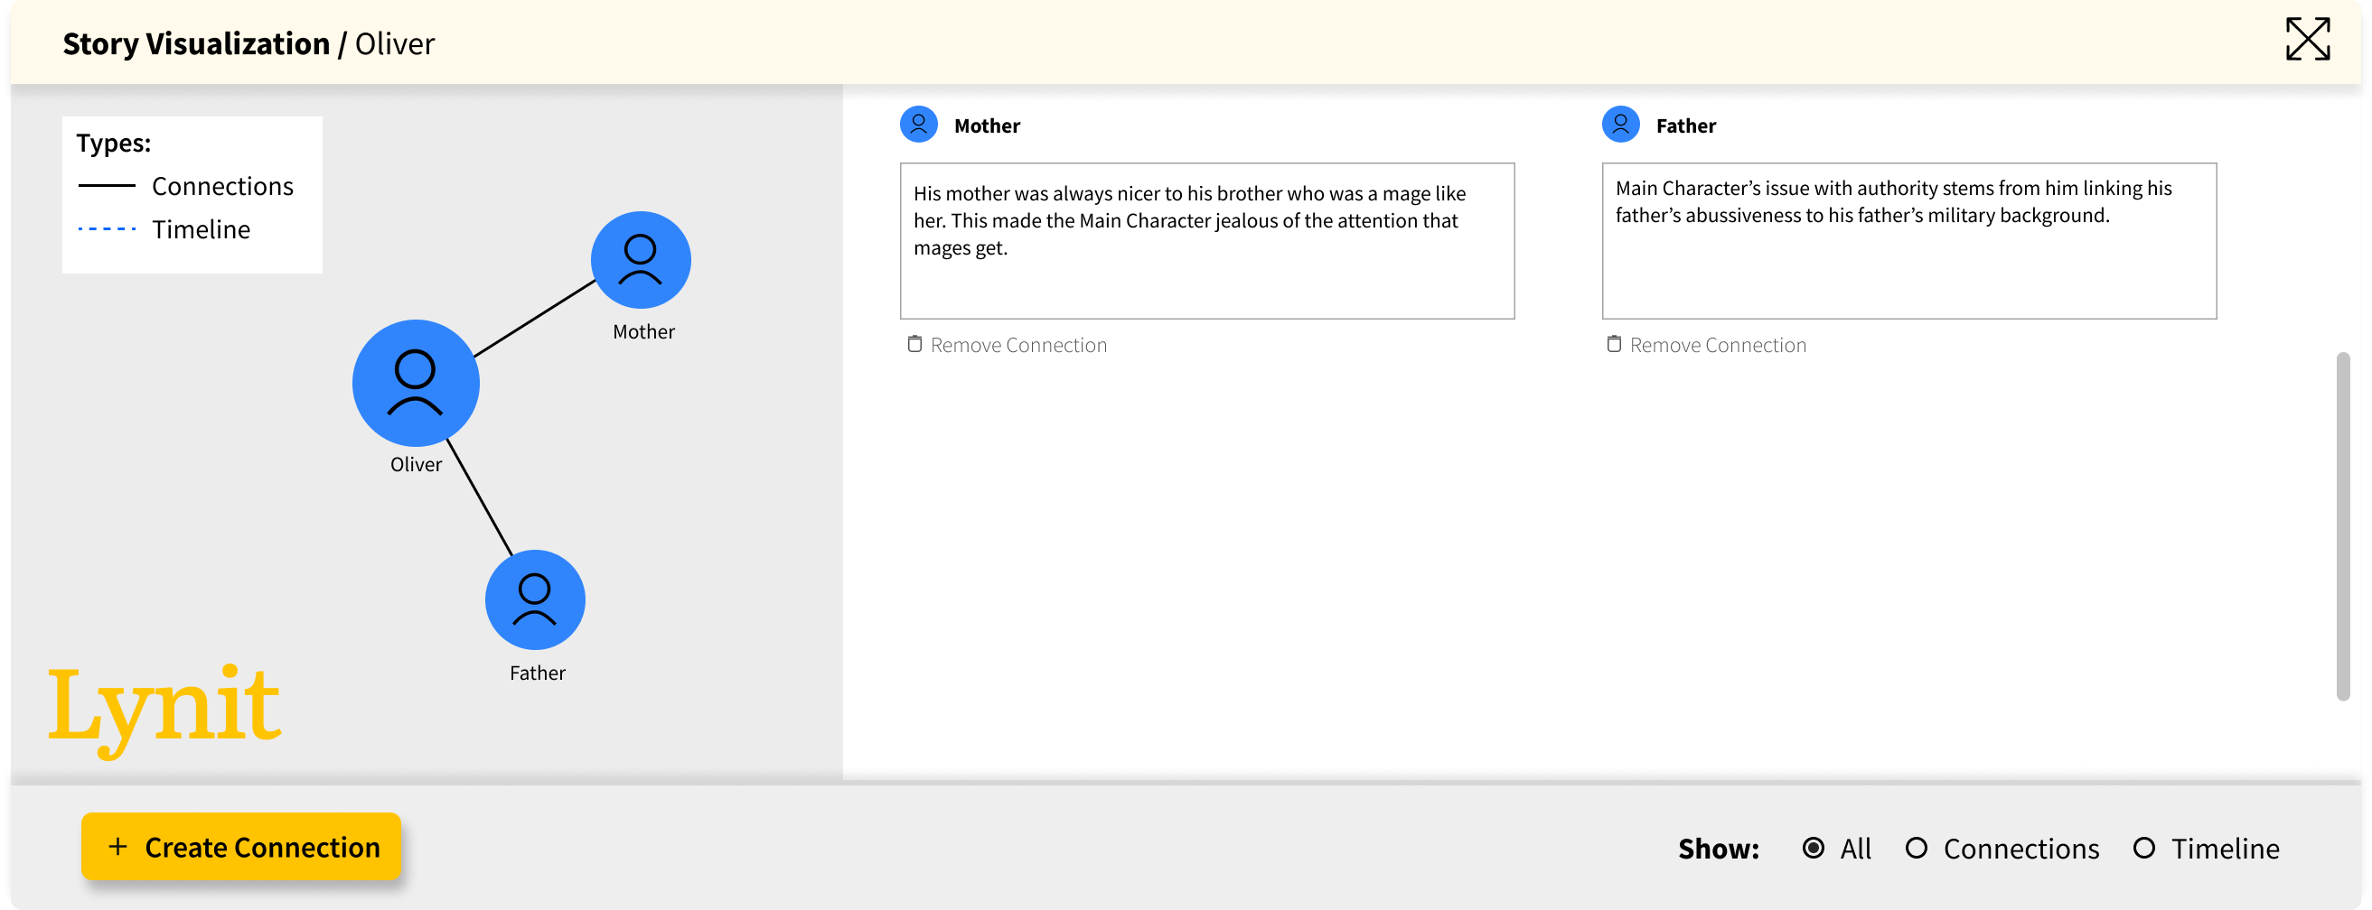Click the Father heading in details panel
This screenshot has width=2372, height=910.
pyautogui.click(x=1686, y=125)
